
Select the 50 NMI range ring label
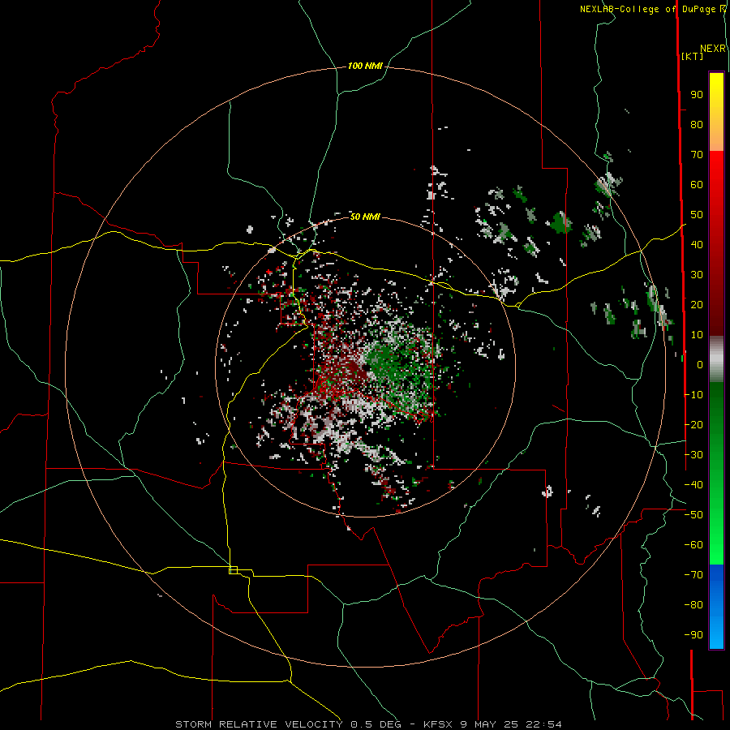pyautogui.click(x=365, y=217)
